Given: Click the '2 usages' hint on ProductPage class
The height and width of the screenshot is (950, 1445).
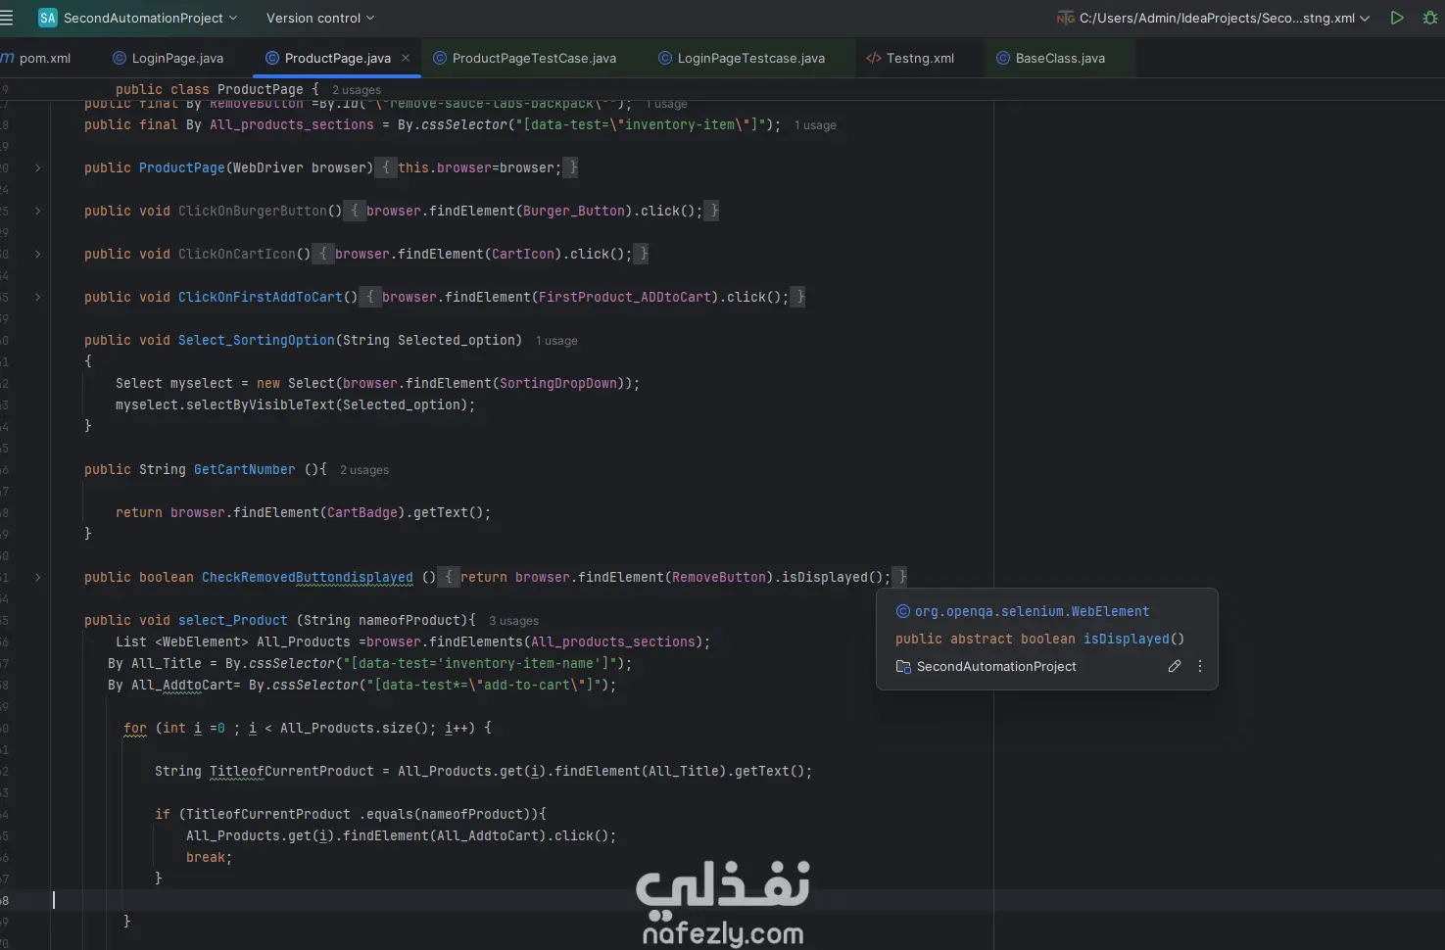Looking at the screenshot, I should tap(356, 90).
